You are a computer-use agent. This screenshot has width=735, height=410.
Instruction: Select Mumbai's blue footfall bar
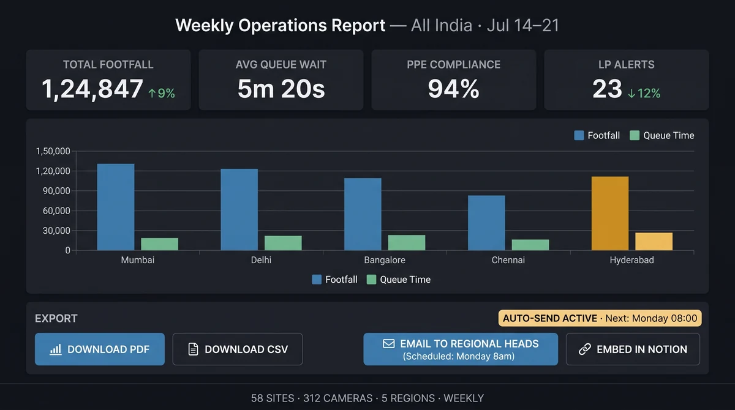[116, 207]
